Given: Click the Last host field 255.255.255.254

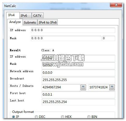Looking at the screenshot, I should (x=78, y=102).
